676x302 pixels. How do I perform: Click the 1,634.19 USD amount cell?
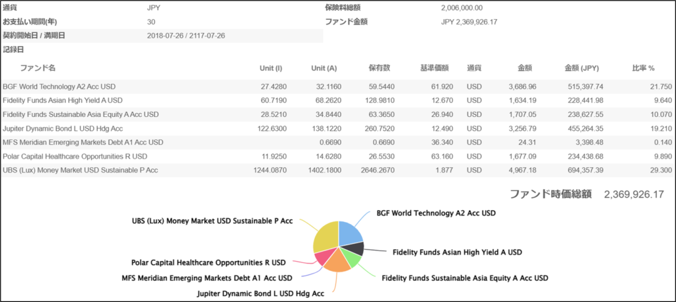(523, 100)
